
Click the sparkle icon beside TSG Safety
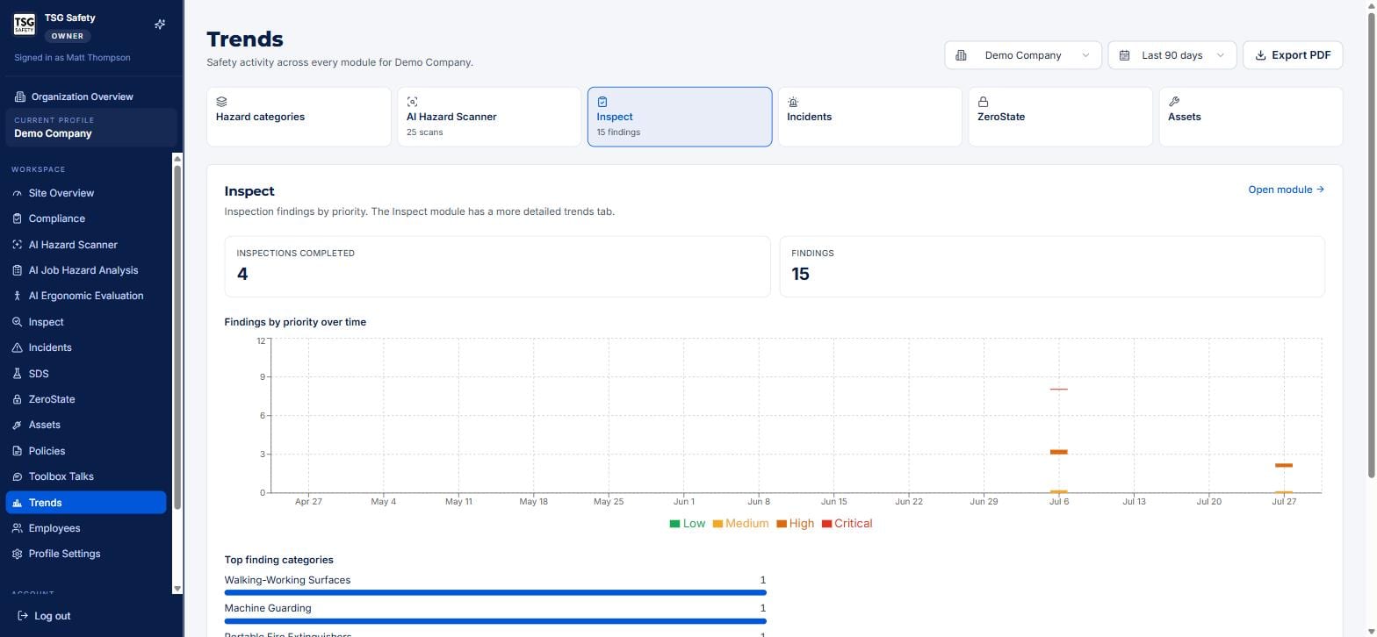click(x=160, y=25)
